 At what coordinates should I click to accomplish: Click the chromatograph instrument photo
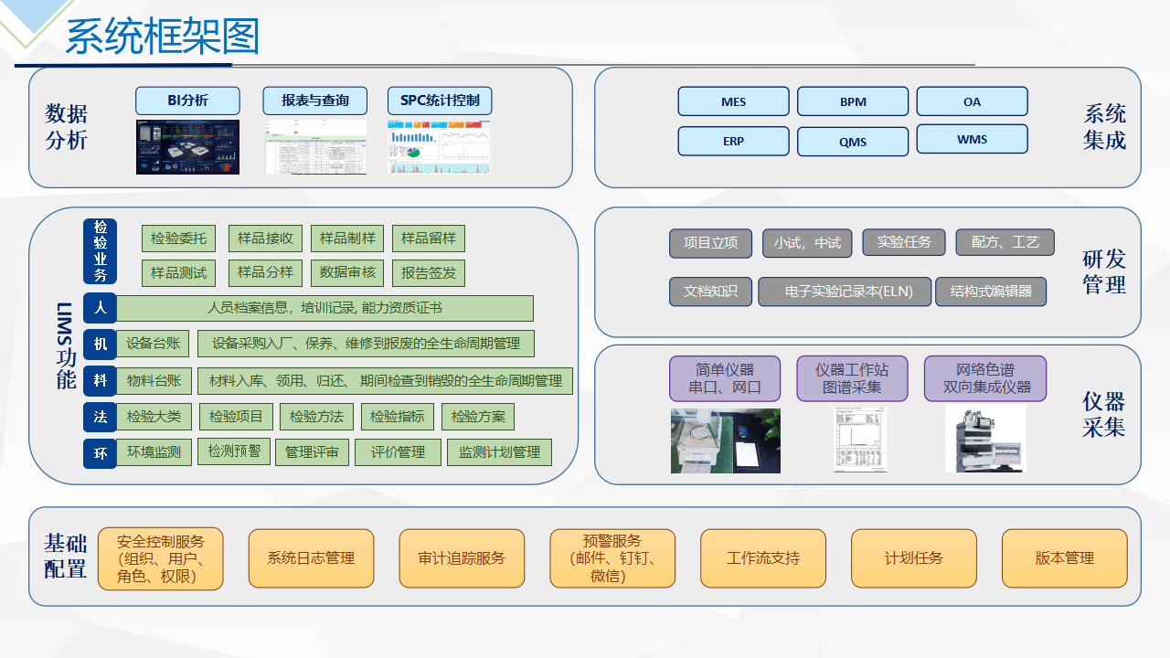tap(985, 438)
